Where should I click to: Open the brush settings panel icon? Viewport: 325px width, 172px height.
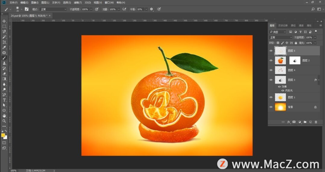pyautogui.click(x=27, y=9)
